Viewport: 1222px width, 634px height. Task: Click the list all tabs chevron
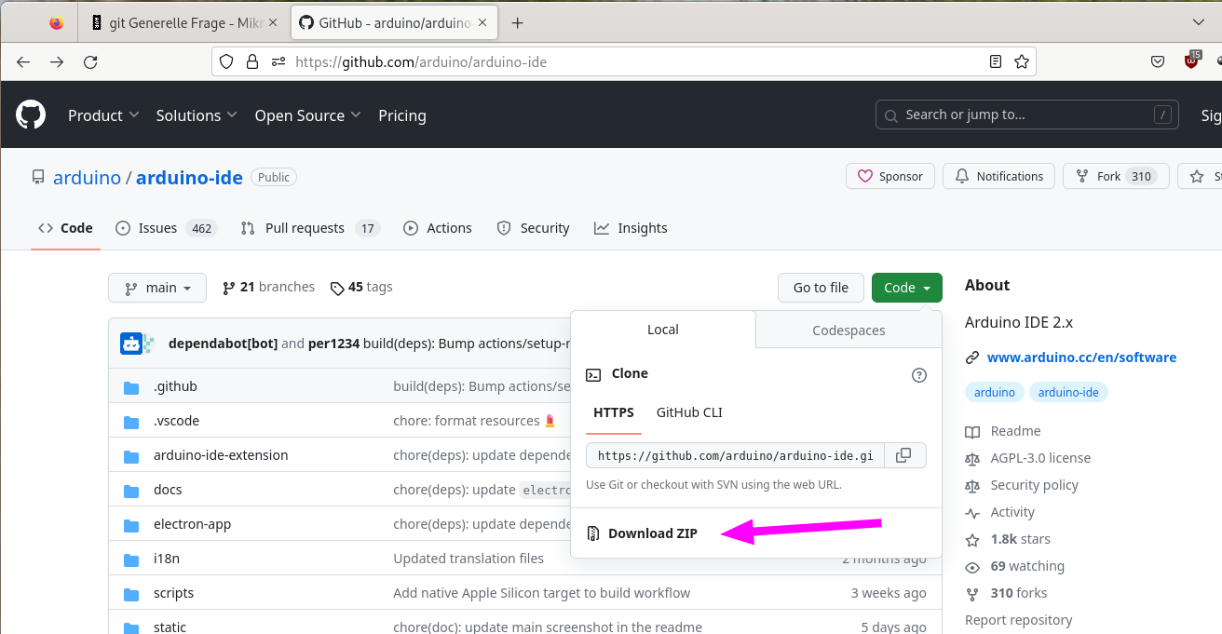point(1199,22)
